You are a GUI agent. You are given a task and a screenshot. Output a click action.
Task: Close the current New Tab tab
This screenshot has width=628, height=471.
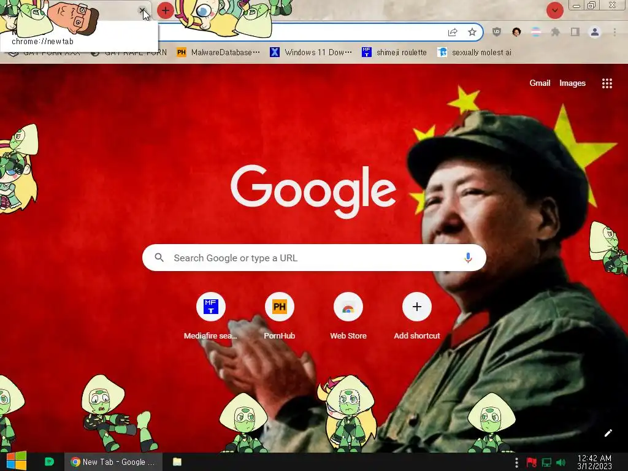(142, 10)
